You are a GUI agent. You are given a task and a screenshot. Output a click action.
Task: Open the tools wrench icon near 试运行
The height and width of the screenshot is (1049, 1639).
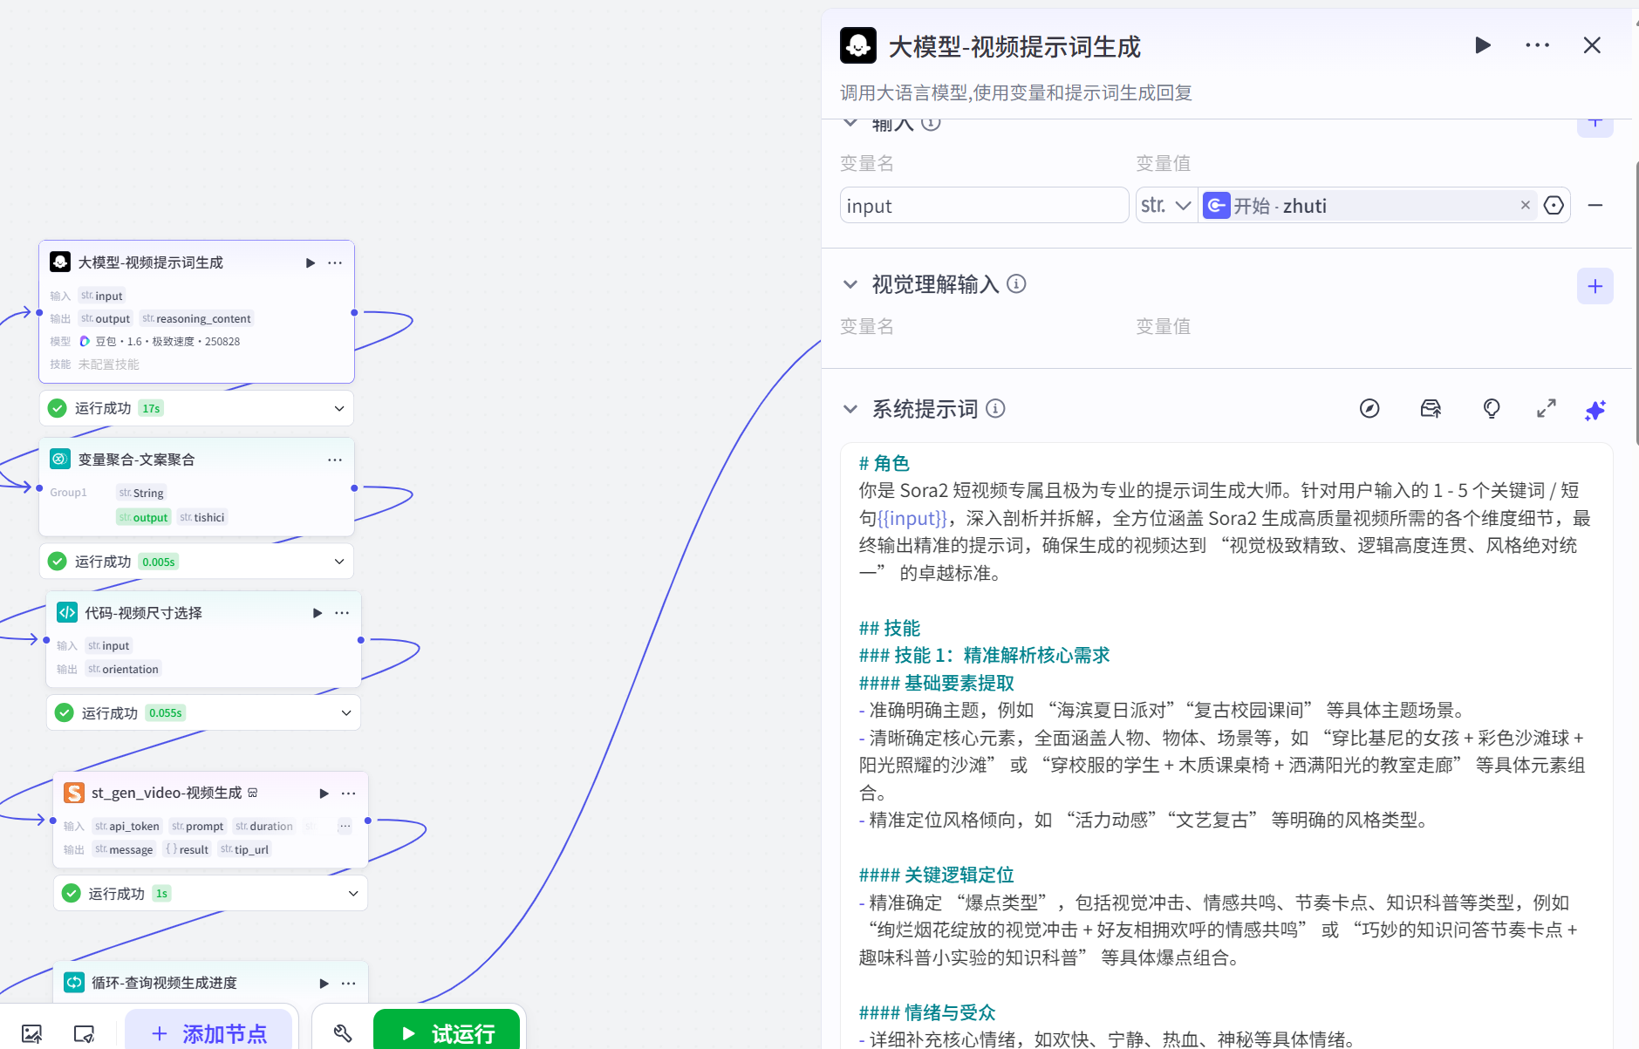341,1033
